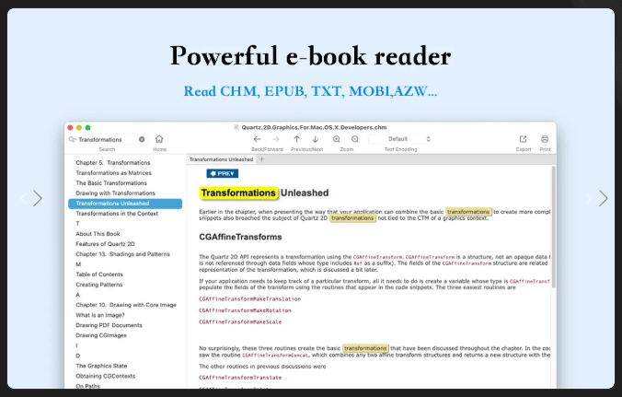Zoom out with the minus magnifier icon
This screenshot has height=397, width=622.
pos(355,139)
